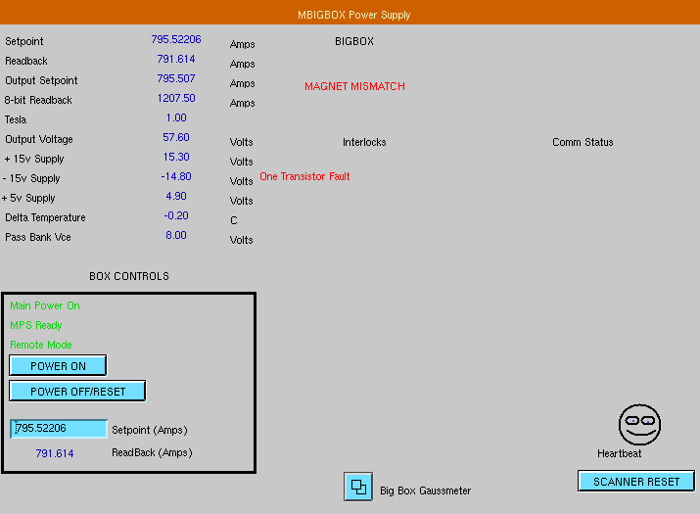Click the Heartbeat label
This screenshot has width=700, height=514.
tap(619, 453)
